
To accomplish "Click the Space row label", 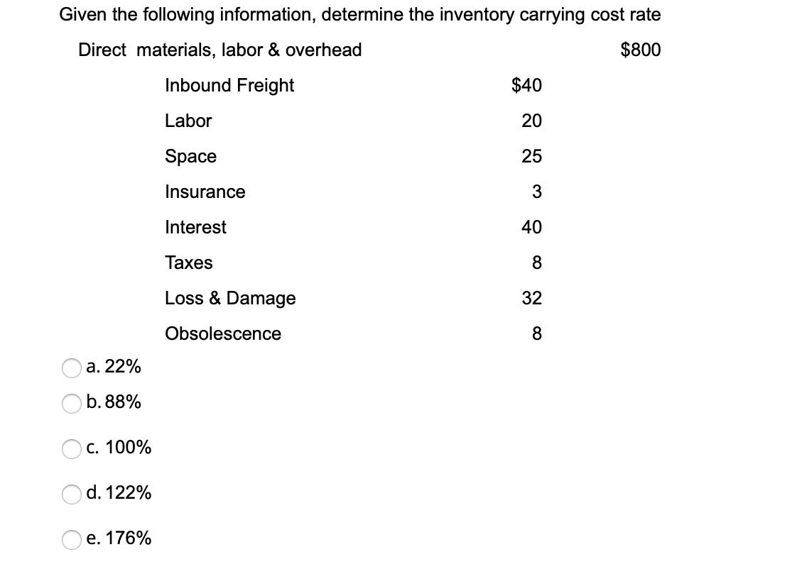I will point(190,156).
